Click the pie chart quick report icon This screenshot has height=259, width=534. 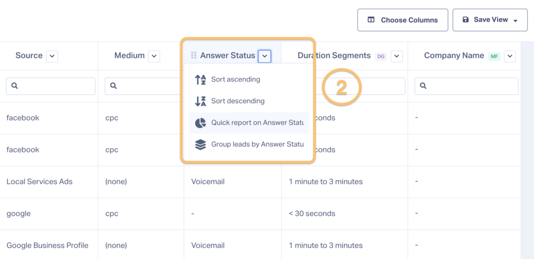point(200,123)
